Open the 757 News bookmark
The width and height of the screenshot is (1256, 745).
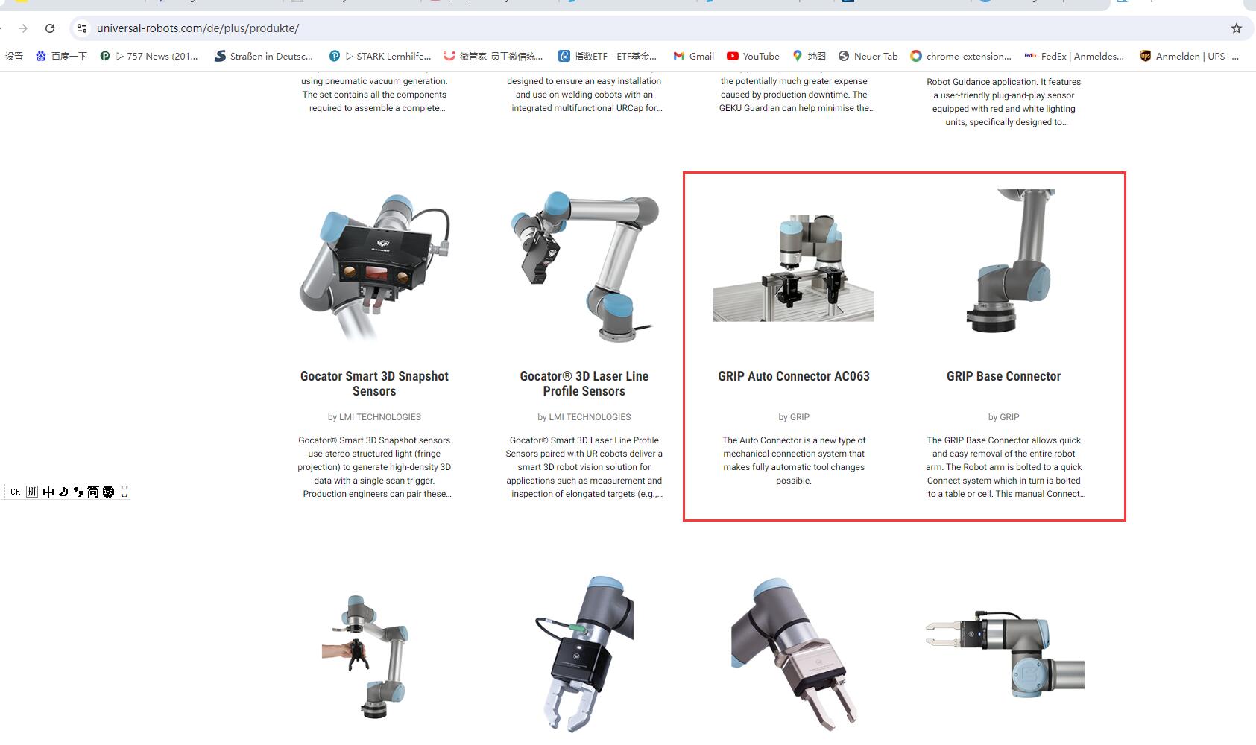[149, 56]
